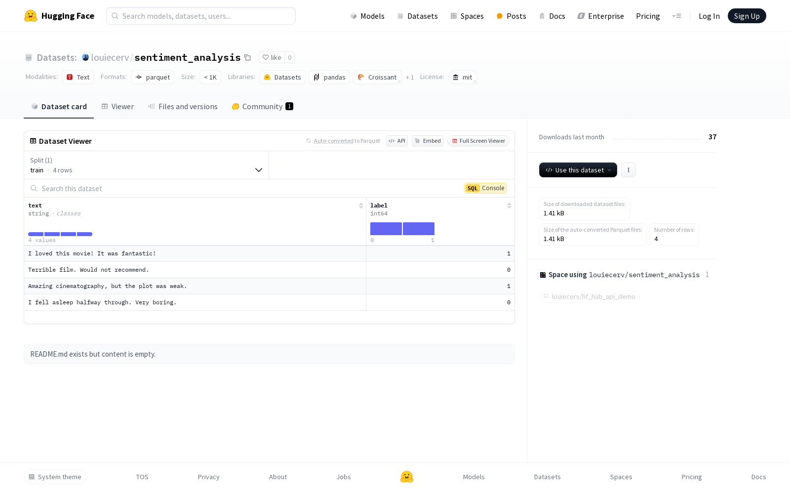Expand the navigation overflow menu icon
This screenshot has width=790, height=494.
click(676, 16)
